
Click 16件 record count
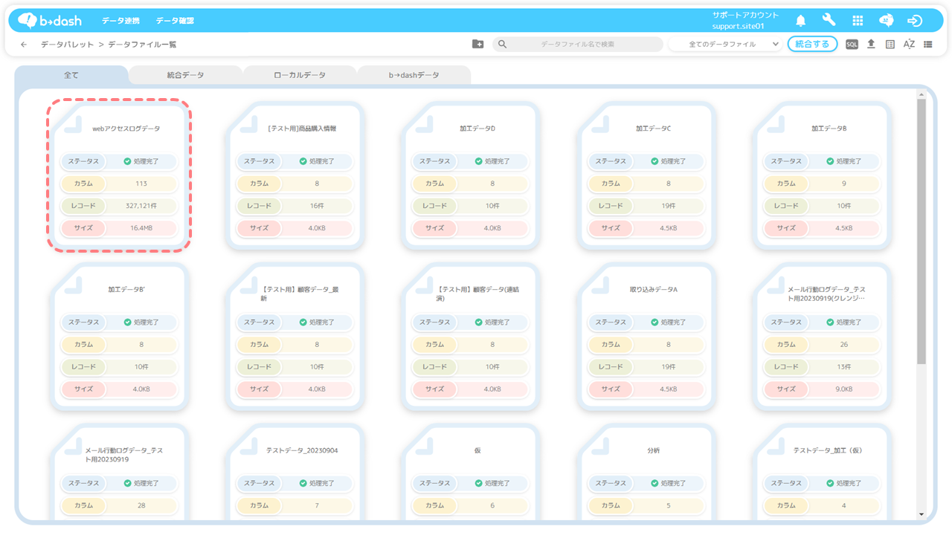click(x=317, y=206)
